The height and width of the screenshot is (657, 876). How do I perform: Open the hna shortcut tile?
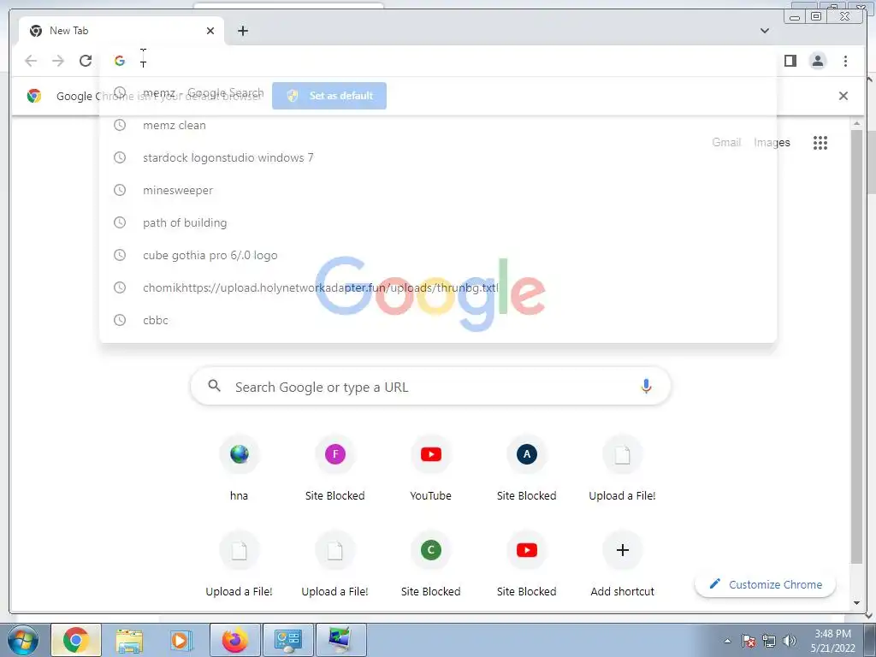pyautogui.click(x=240, y=468)
